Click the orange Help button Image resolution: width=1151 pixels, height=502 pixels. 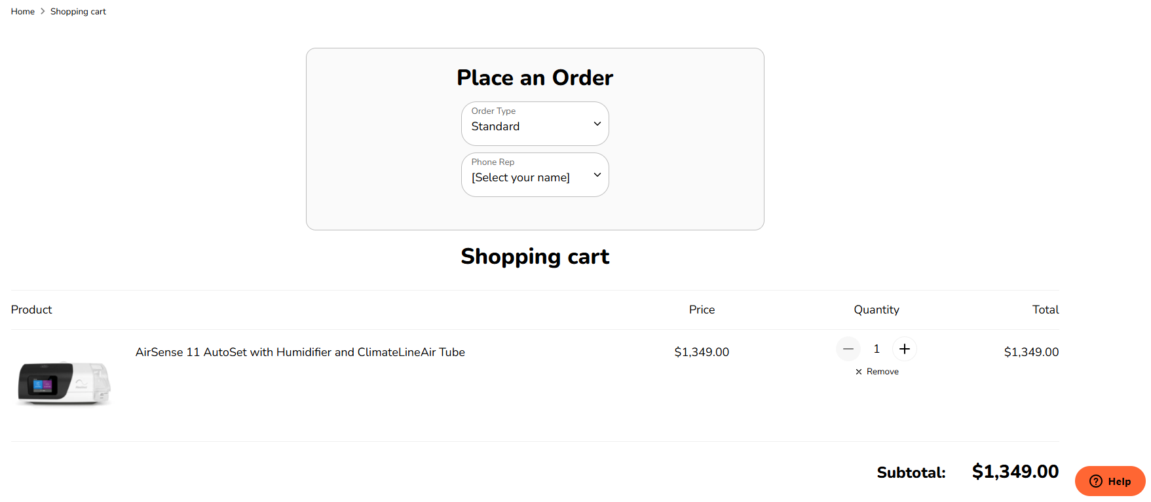(x=1110, y=481)
